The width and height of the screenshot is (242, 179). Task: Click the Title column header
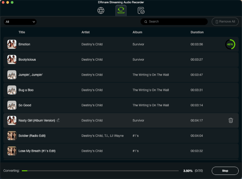22,32
